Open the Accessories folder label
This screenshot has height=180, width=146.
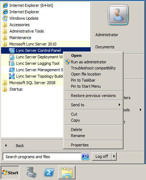click(x=19, y=25)
